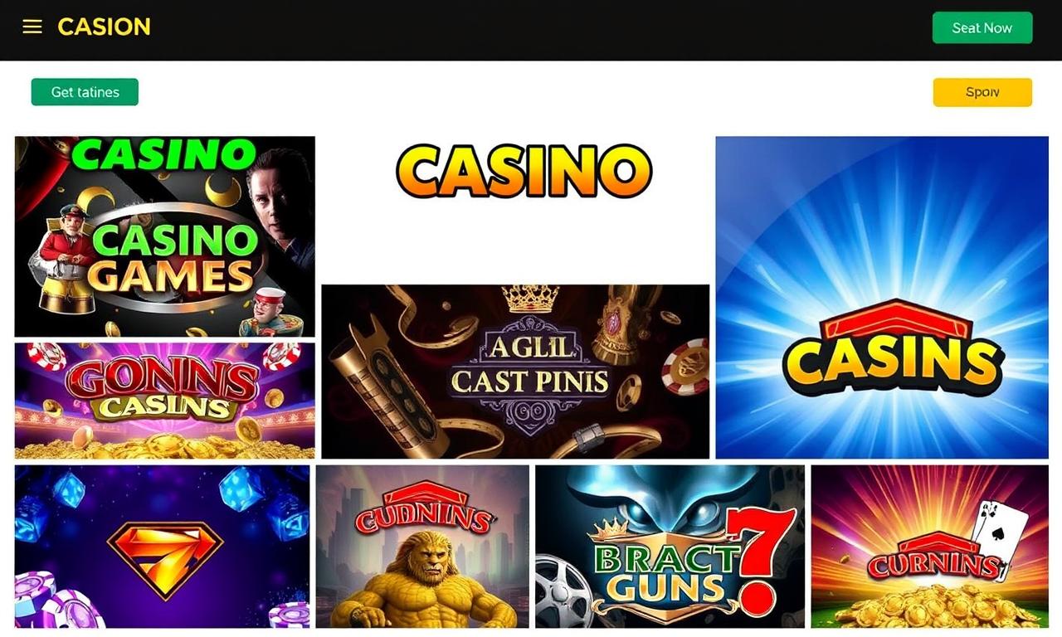Open the Curnins gold coins tile
Image resolution: width=1062 pixels, height=637 pixels.
930,547
